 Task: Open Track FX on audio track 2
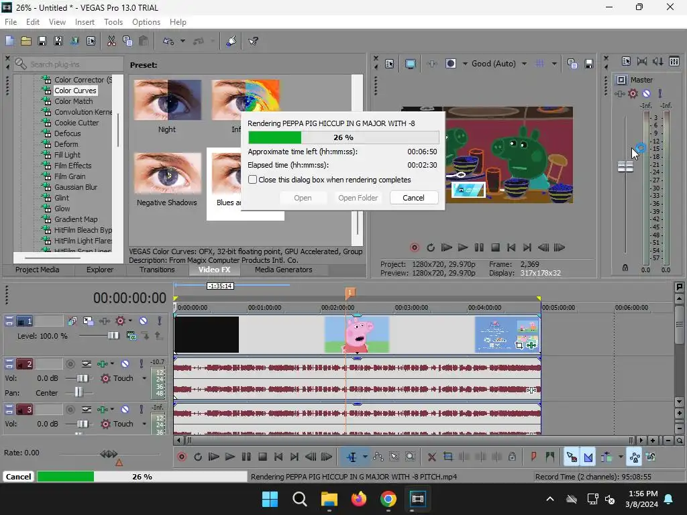103,363
